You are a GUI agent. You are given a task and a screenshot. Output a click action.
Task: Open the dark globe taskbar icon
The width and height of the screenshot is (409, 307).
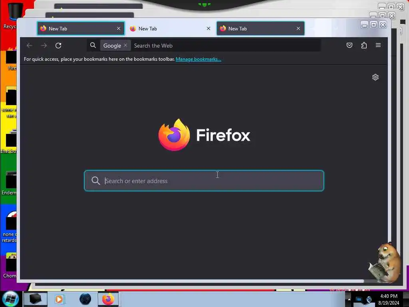pyautogui.click(x=85, y=299)
